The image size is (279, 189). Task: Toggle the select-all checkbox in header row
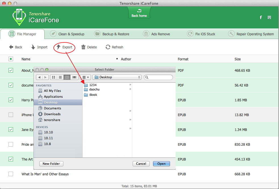point(11,59)
